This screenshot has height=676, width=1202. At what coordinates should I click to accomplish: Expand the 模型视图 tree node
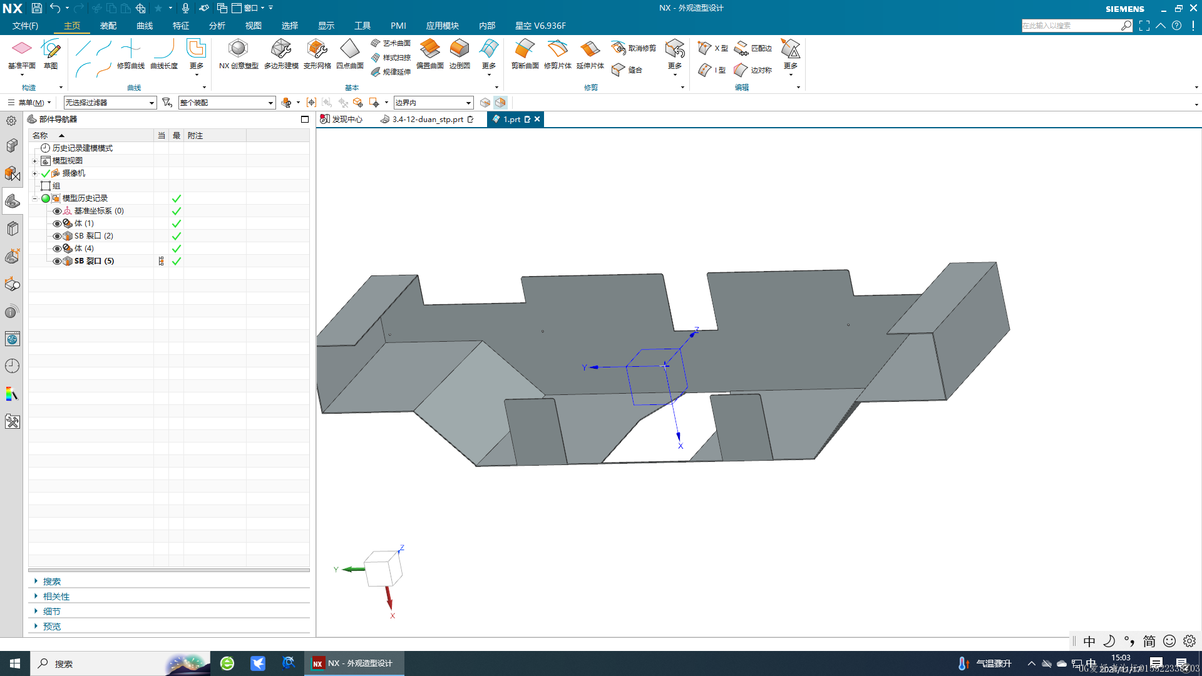coord(35,161)
